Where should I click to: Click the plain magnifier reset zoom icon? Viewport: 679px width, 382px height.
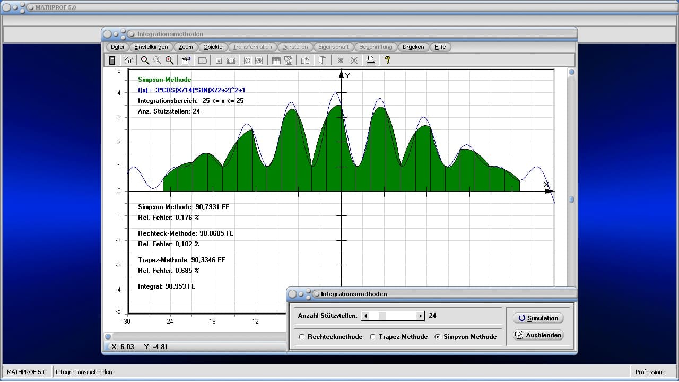(x=157, y=60)
